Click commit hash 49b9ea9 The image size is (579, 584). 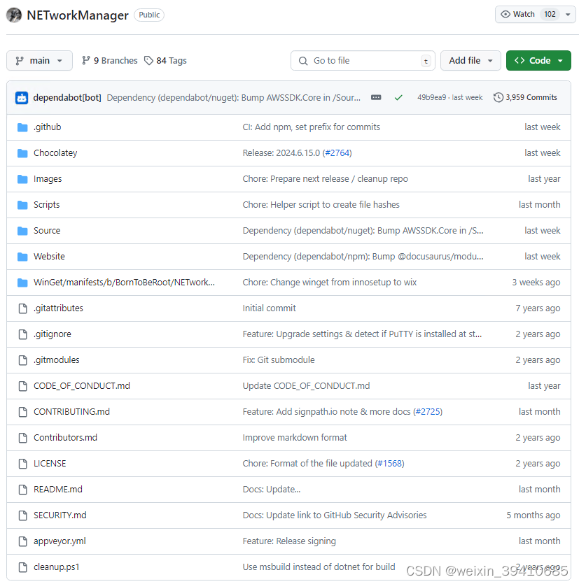431,97
